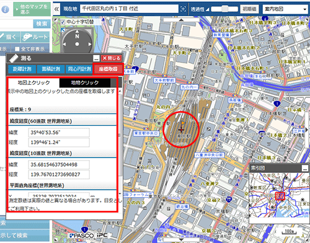Pan map left with compass arrow

(64, 44)
